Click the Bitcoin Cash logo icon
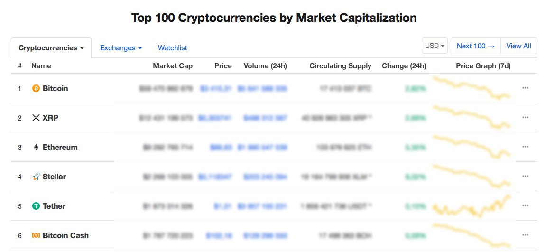Image resolution: width=546 pixels, height=252 pixels. tap(36, 235)
